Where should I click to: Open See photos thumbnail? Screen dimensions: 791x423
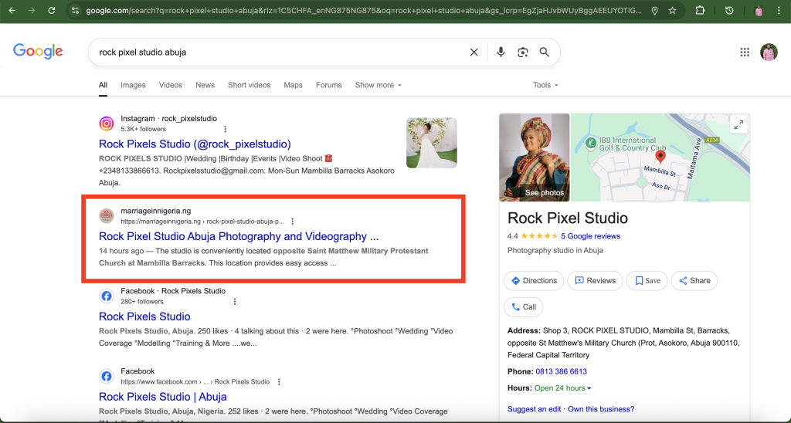[x=535, y=157]
